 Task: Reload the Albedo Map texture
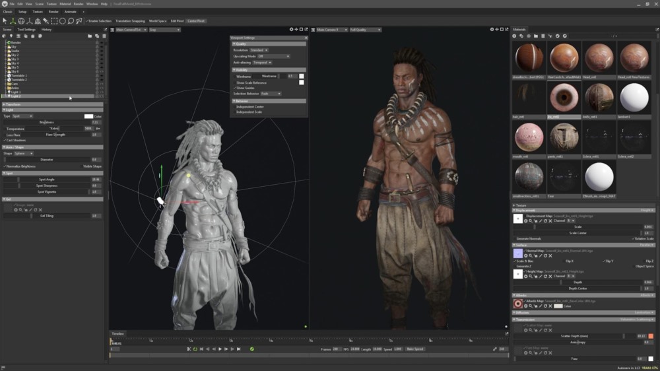click(545, 306)
